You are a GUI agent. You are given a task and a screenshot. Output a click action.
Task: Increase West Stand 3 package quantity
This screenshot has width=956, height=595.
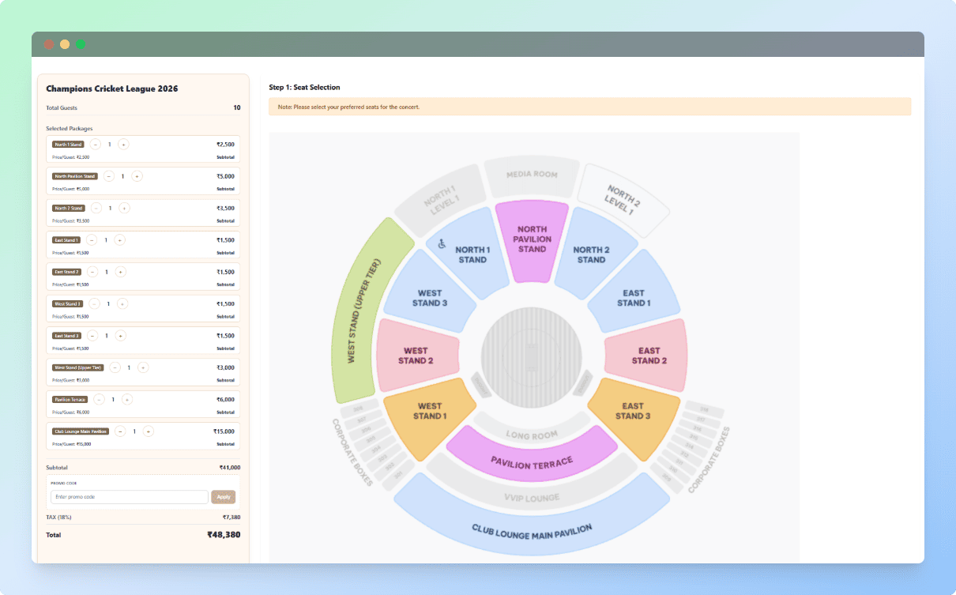pyautogui.click(x=123, y=303)
